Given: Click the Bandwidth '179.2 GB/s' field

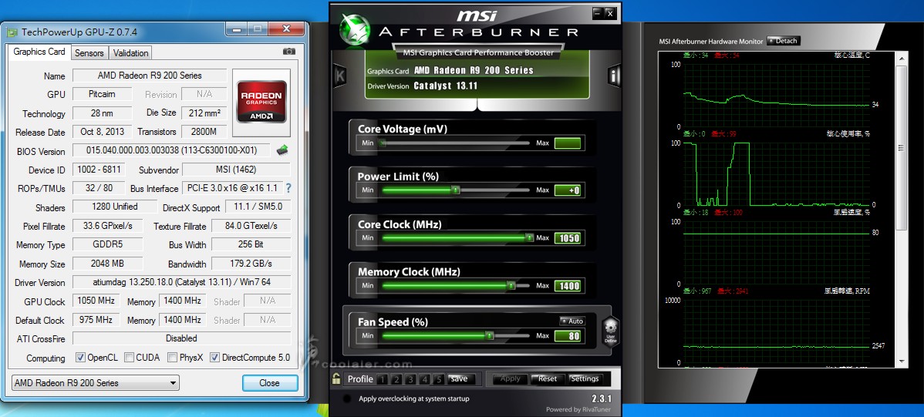Looking at the screenshot, I should pyautogui.click(x=251, y=264).
